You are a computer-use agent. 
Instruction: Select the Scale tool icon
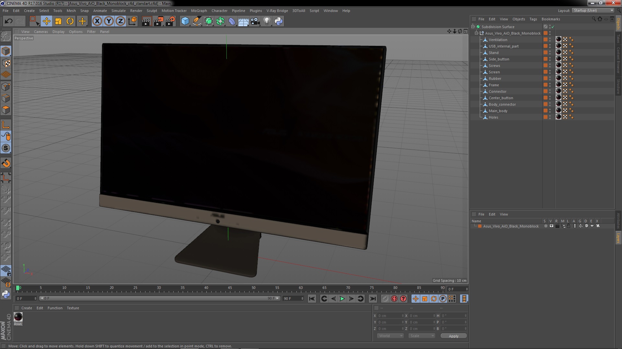point(58,21)
